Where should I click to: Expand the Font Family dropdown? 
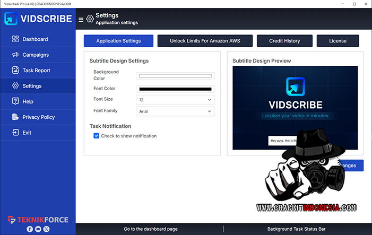[x=175, y=111]
